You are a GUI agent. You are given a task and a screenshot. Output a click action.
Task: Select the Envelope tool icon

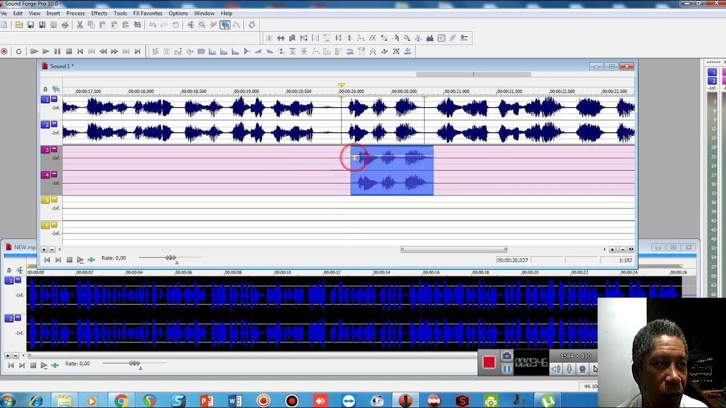[x=237, y=25]
